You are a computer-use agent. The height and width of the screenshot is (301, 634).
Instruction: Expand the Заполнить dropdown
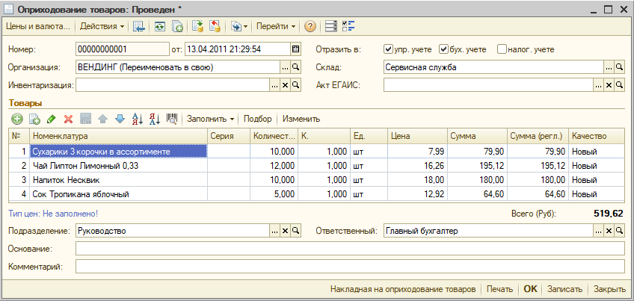coord(210,119)
